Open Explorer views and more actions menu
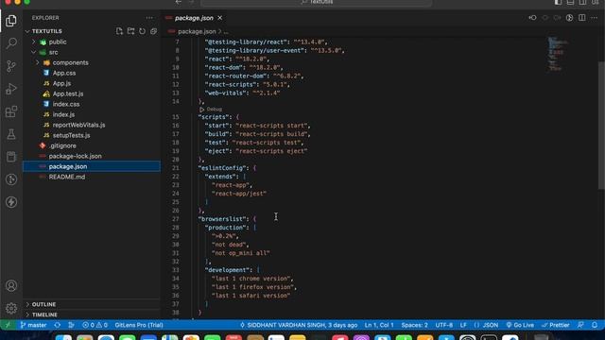Viewport: 605px width, 340px height. 149,18
